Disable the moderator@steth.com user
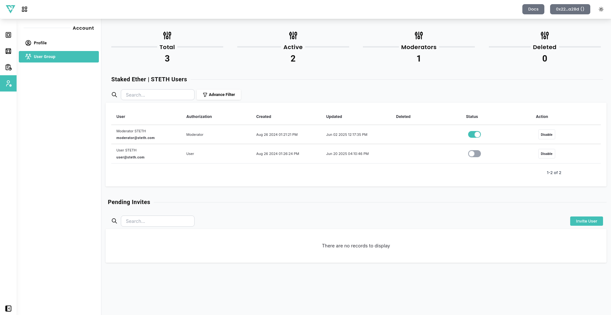This screenshot has width=611, height=315. (x=546, y=135)
